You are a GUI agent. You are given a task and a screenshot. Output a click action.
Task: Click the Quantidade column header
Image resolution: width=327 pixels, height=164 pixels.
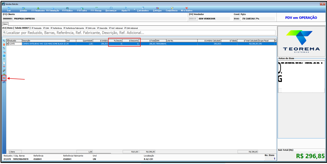point(84,41)
